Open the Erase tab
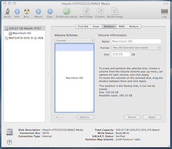172x149 pixels. [96, 27]
